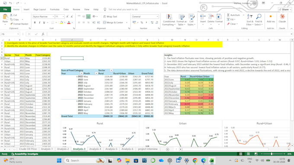Open the Page Layout ribbon tab
The image size is (294, 165).
point(40,9)
